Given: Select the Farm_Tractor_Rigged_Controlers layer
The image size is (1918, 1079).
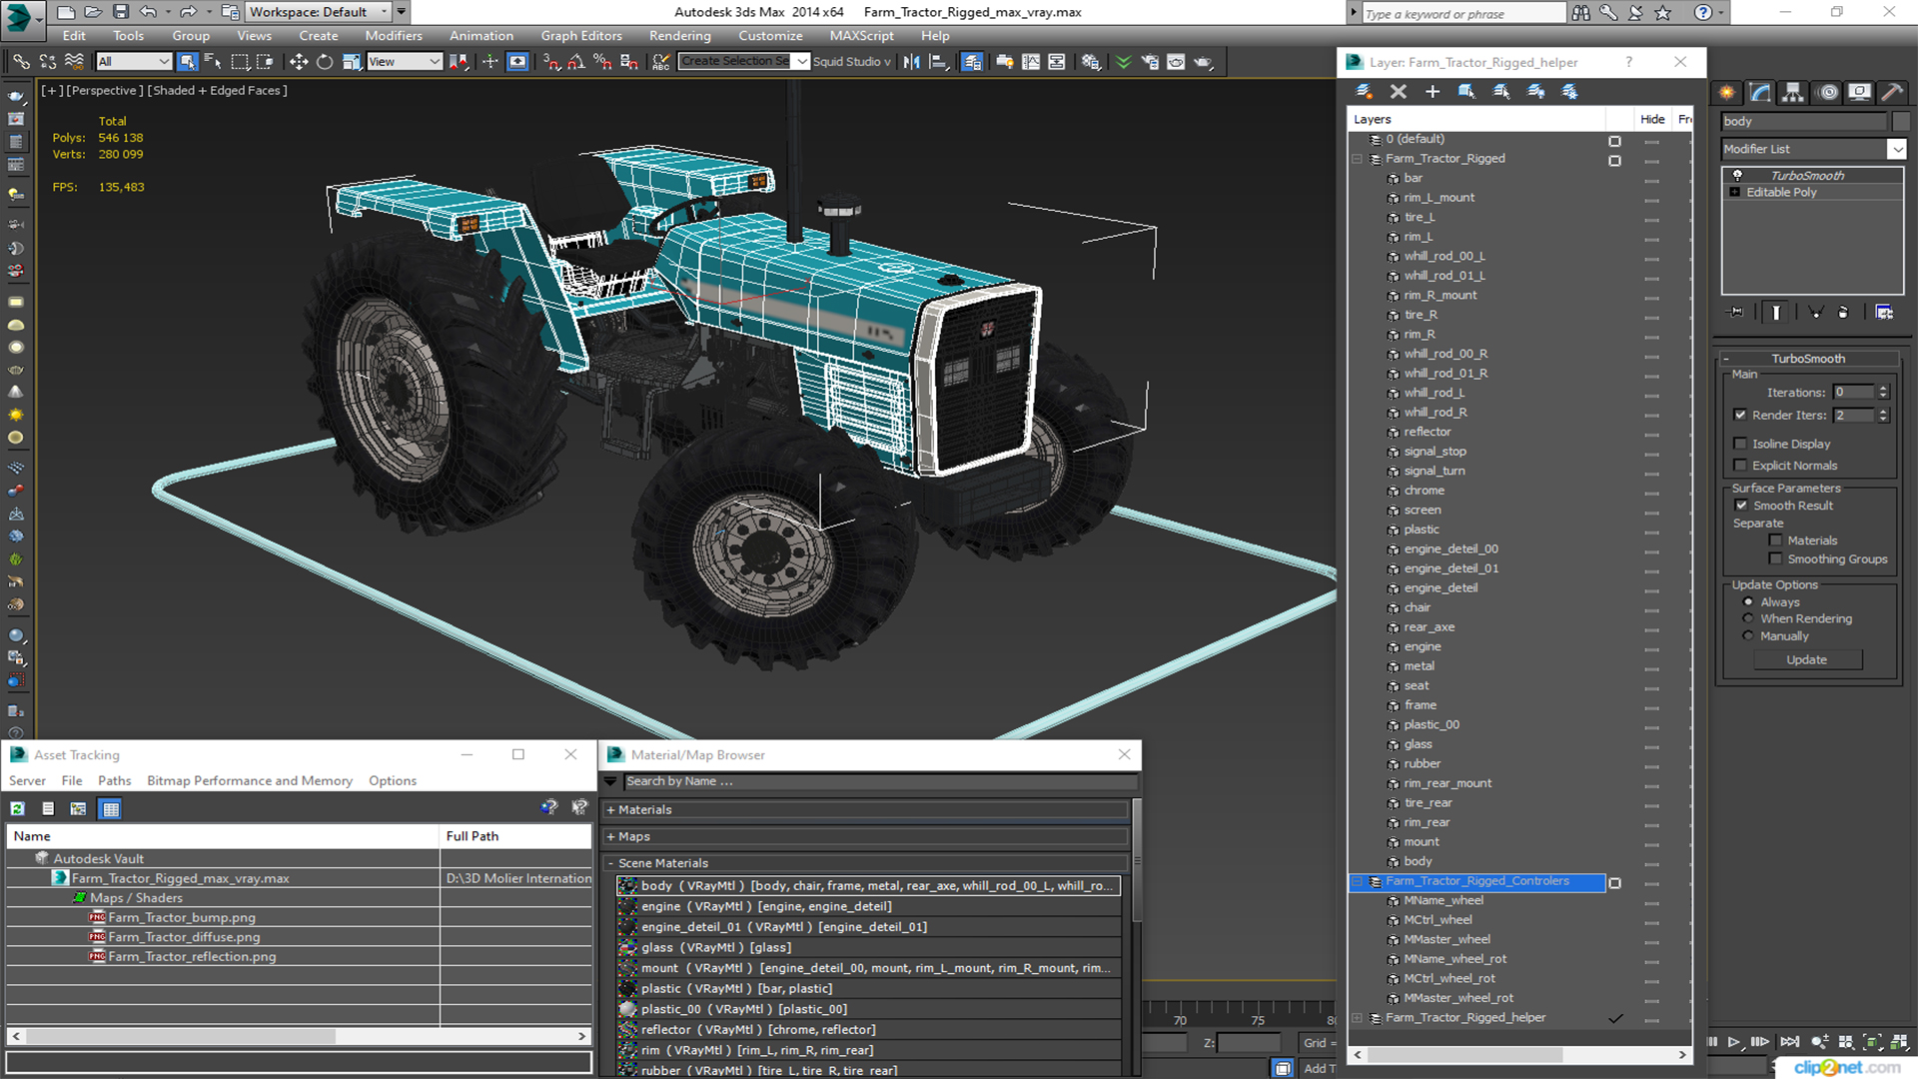Looking at the screenshot, I should coord(1476,881).
